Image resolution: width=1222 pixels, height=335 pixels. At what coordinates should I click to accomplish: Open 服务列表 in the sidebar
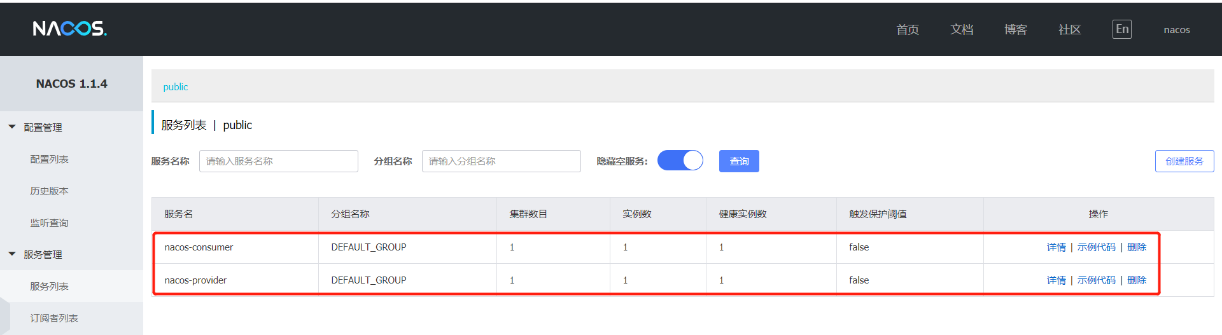pyautogui.click(x=50, y=287)
